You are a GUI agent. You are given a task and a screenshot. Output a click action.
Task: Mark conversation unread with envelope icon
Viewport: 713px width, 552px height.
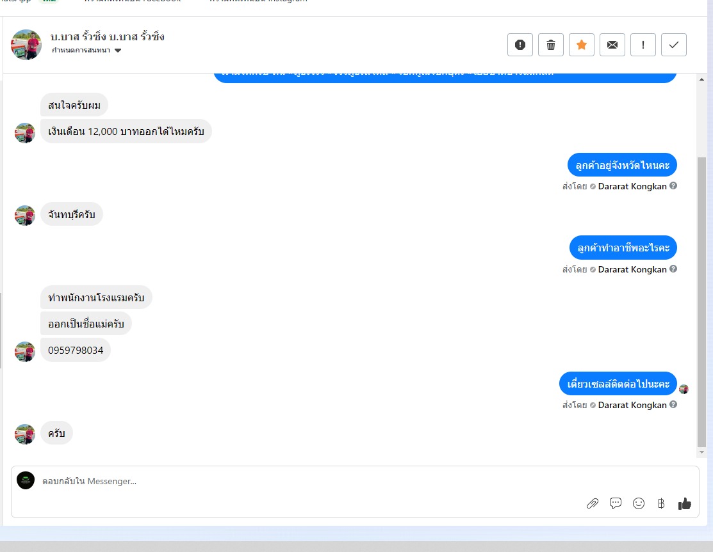(x=612, y=45)
